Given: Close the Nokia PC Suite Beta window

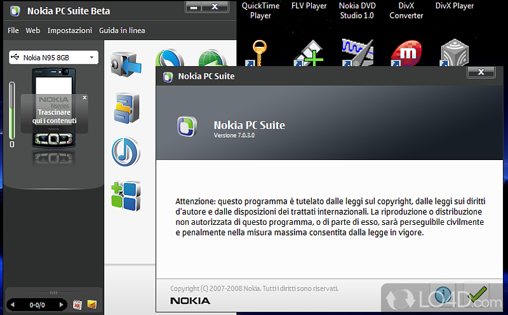Looking at the screenshot, I should click(215, 7).
